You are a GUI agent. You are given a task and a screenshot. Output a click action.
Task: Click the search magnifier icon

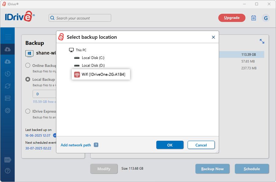pyautogui.click(x=52, y=18)
